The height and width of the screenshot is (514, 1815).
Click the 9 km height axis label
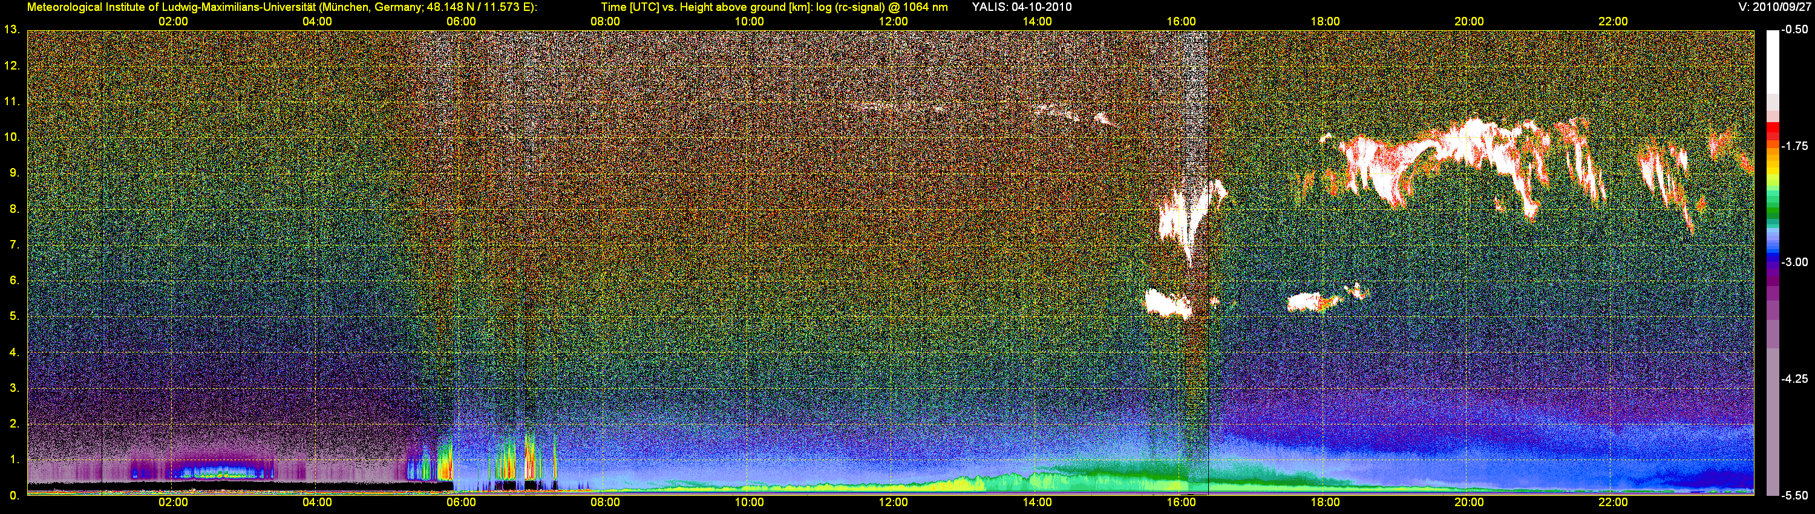click(13, 173)
